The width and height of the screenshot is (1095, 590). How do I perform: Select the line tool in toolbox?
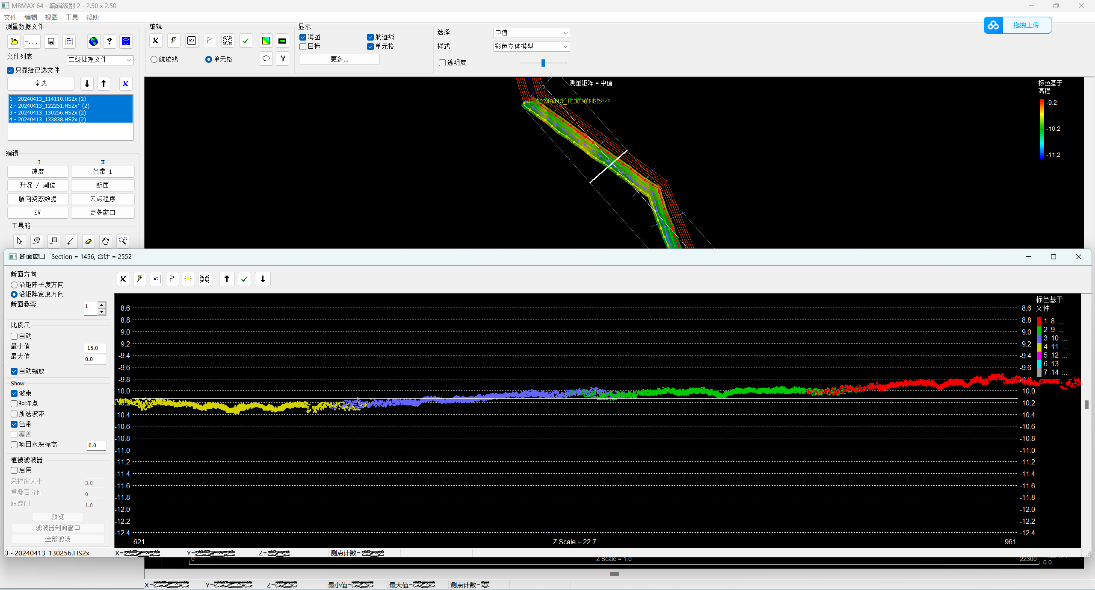[x=71, y=241]
